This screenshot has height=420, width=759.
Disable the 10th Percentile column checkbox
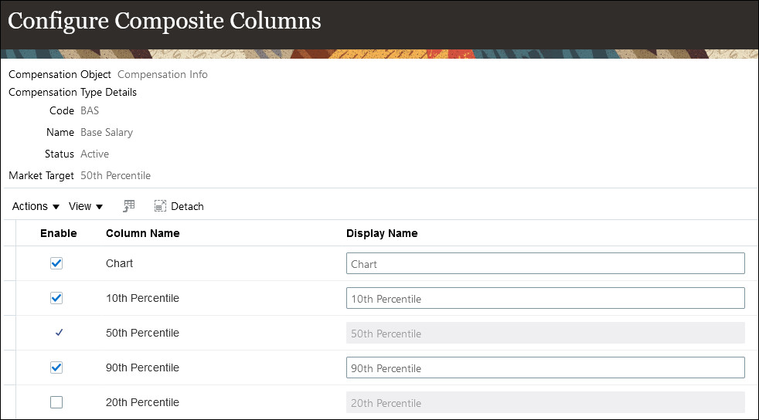[56, 298]
